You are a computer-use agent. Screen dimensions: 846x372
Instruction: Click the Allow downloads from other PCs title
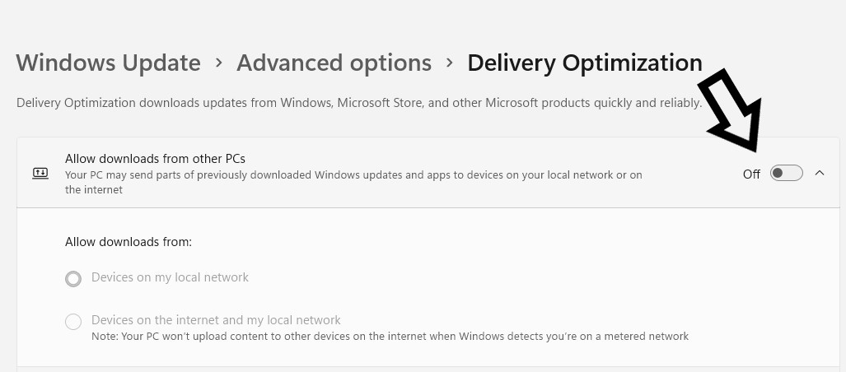(155, 158)
